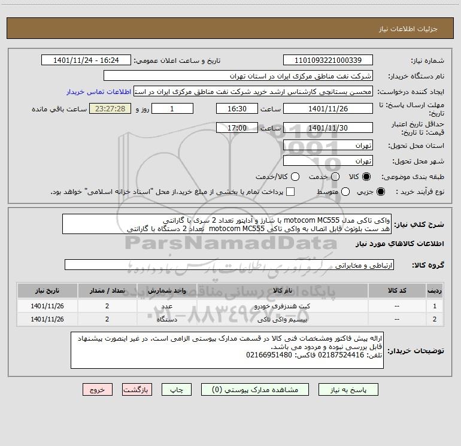Image resolution: width=461 pixels, height=446 pixels.
Task: Select the کیت هندزفری خودرو item cell
Action: coord(282,306)
